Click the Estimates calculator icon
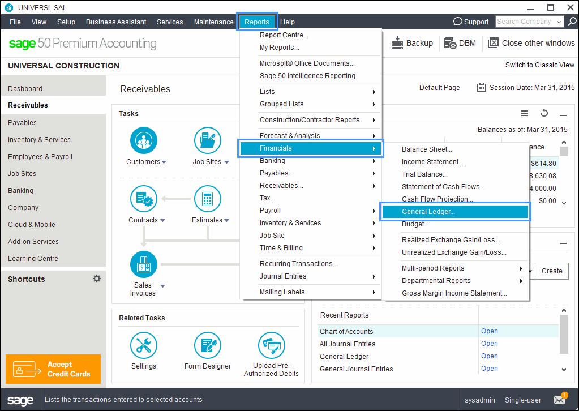 click(x=208, y=199)
